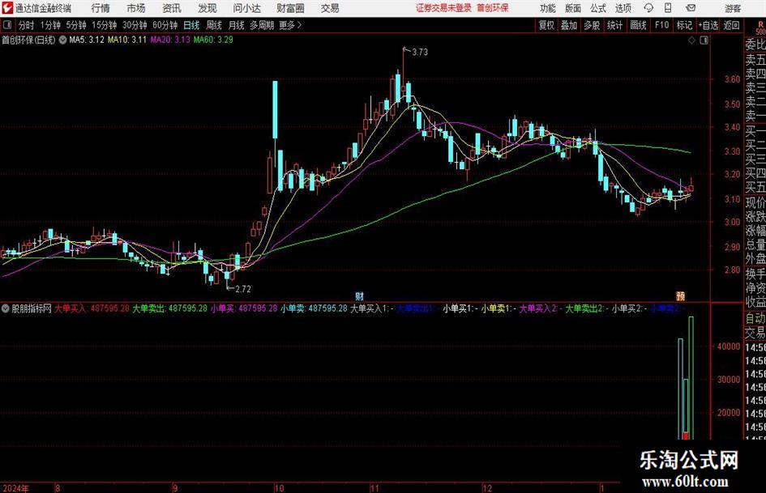Click the 股朋指标网 indicator name
This screenshot has height=493, width=766.
click(32, 308)
